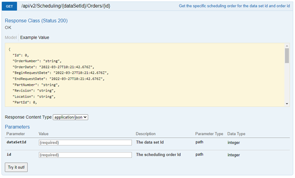Click the 'Data Type' column header
Viewport: 295px width, 178px height.
pos(236,134)
